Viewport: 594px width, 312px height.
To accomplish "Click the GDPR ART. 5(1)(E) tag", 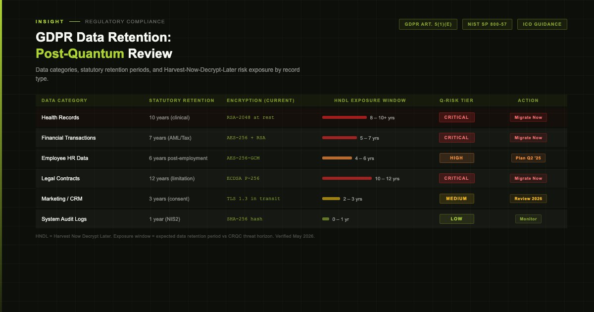I will pyautogui.click(x=428, y=24).
